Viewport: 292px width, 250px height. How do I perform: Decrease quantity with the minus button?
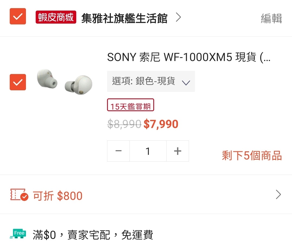tap(118, 151)
